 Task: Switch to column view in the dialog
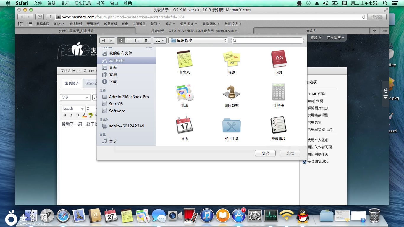[138, 40]
